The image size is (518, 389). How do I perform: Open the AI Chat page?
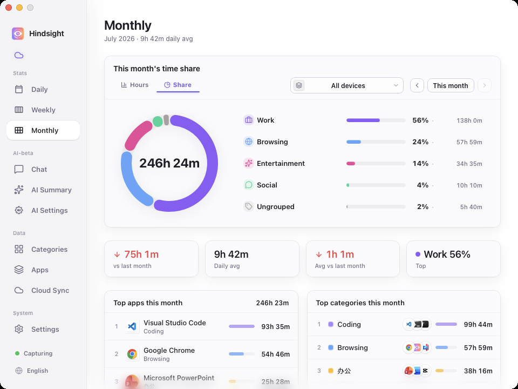pyautogui.click(x=43, y=169)
